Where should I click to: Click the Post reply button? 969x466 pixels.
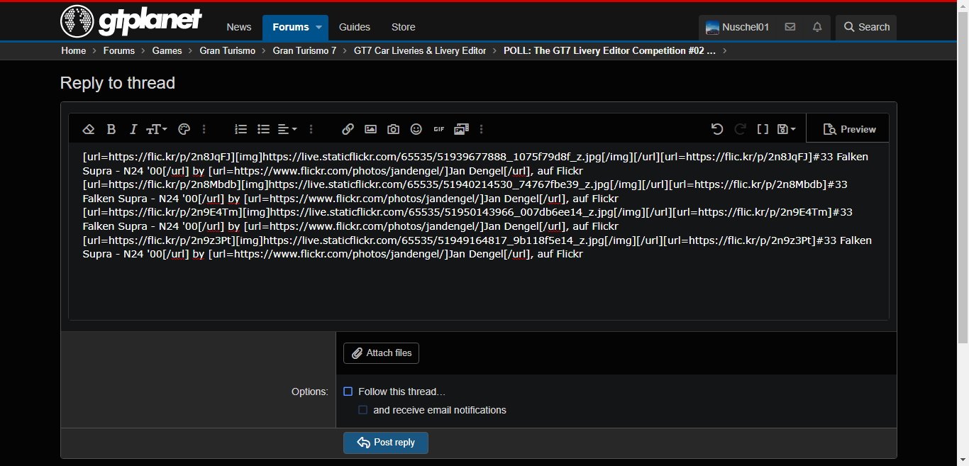(386, 443)
